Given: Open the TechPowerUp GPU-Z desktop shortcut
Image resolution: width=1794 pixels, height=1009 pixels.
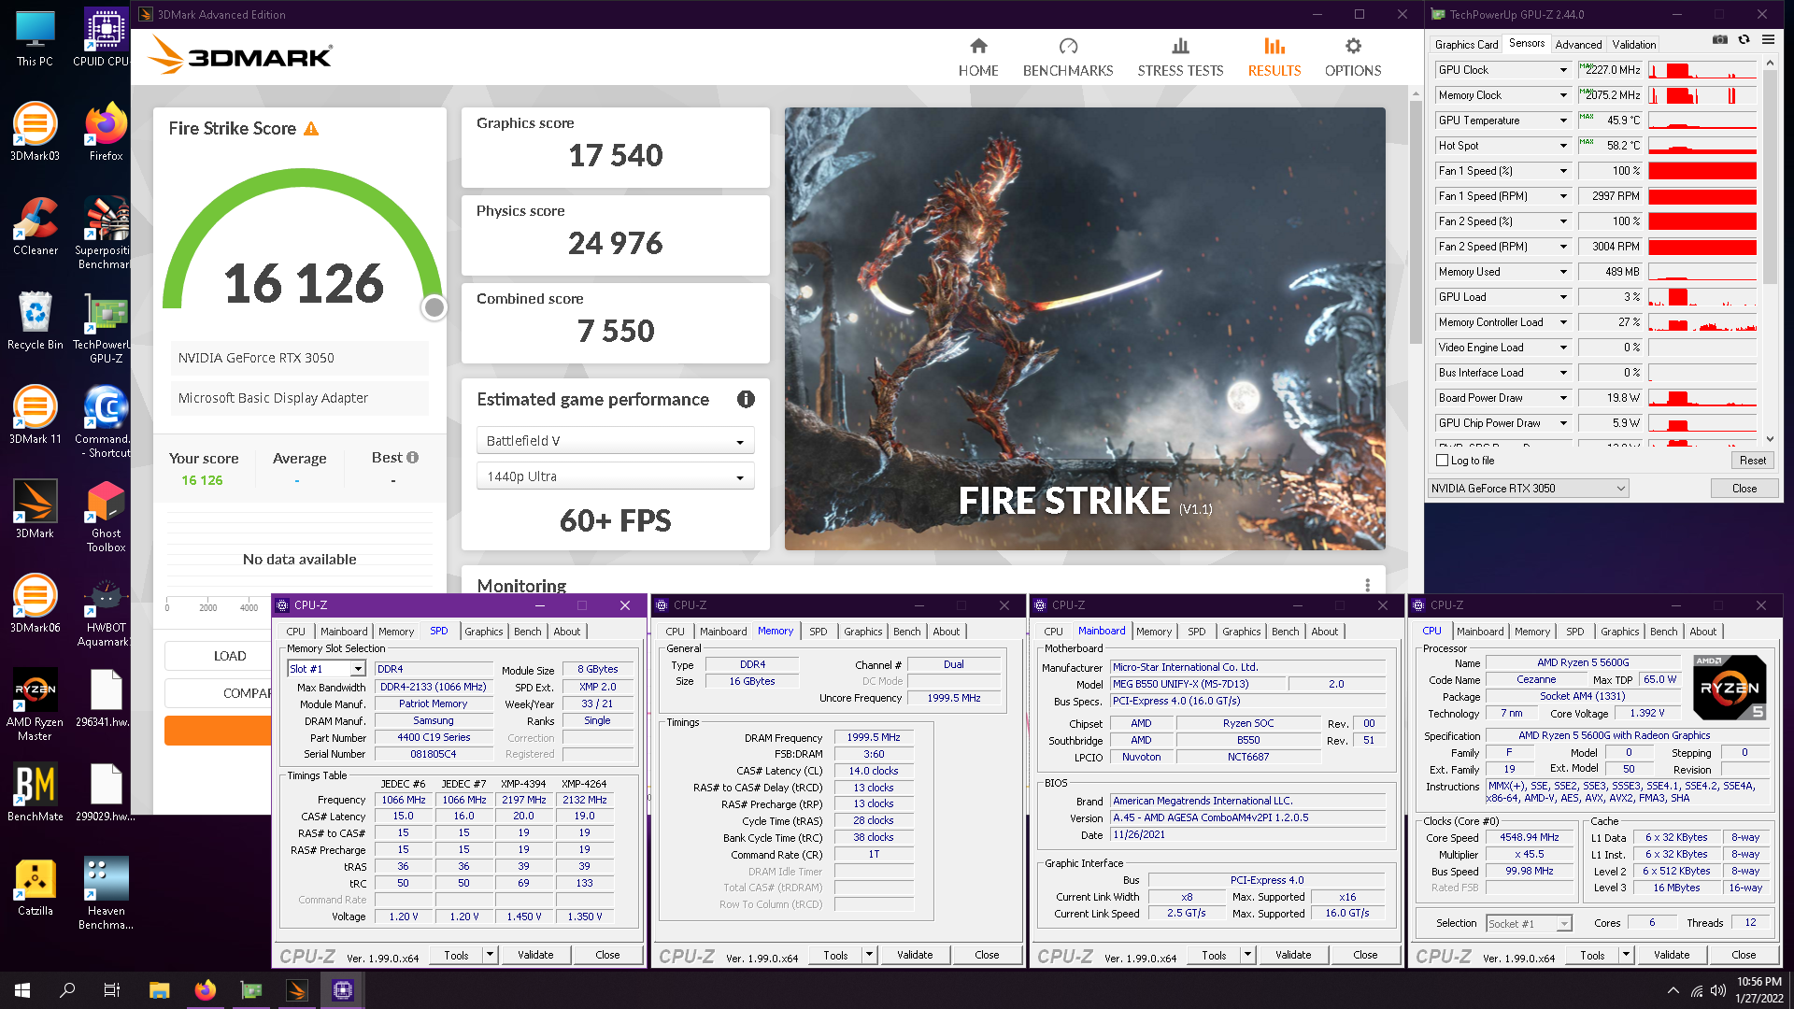Looking at the screenshot, I should point(105,328).
